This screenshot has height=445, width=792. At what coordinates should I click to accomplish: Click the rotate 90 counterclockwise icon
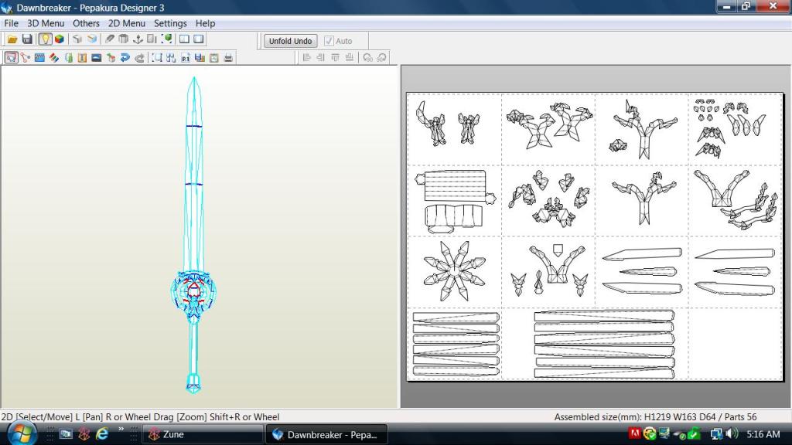(367, 58)
